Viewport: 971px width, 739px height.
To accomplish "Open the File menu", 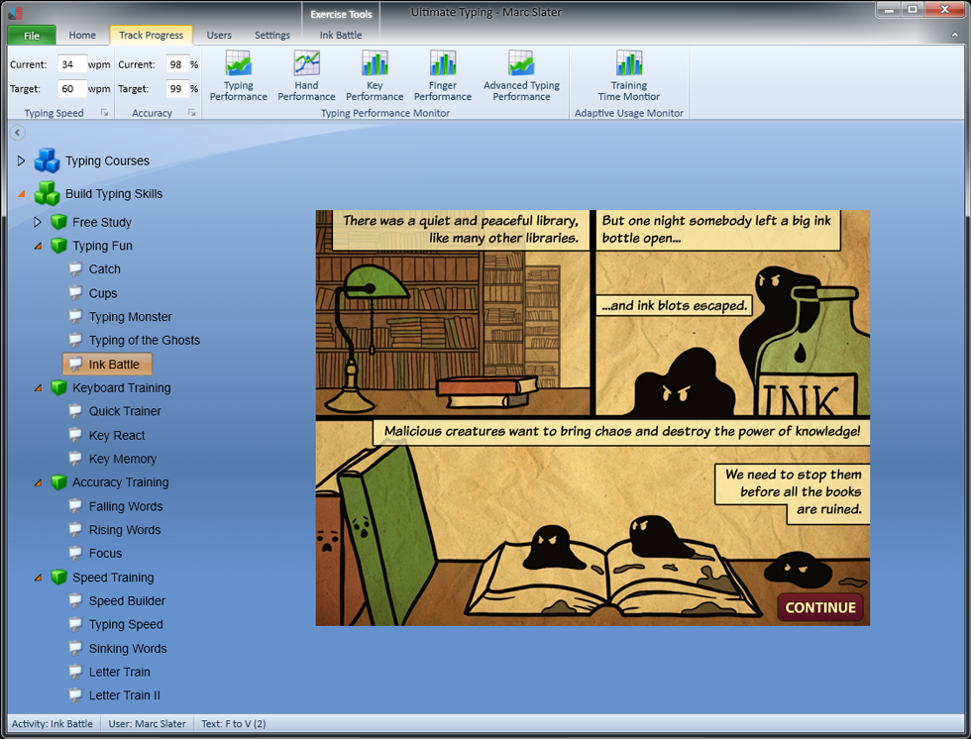I will click(32, 36).
